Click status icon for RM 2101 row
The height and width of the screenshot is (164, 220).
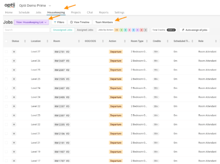14,143
